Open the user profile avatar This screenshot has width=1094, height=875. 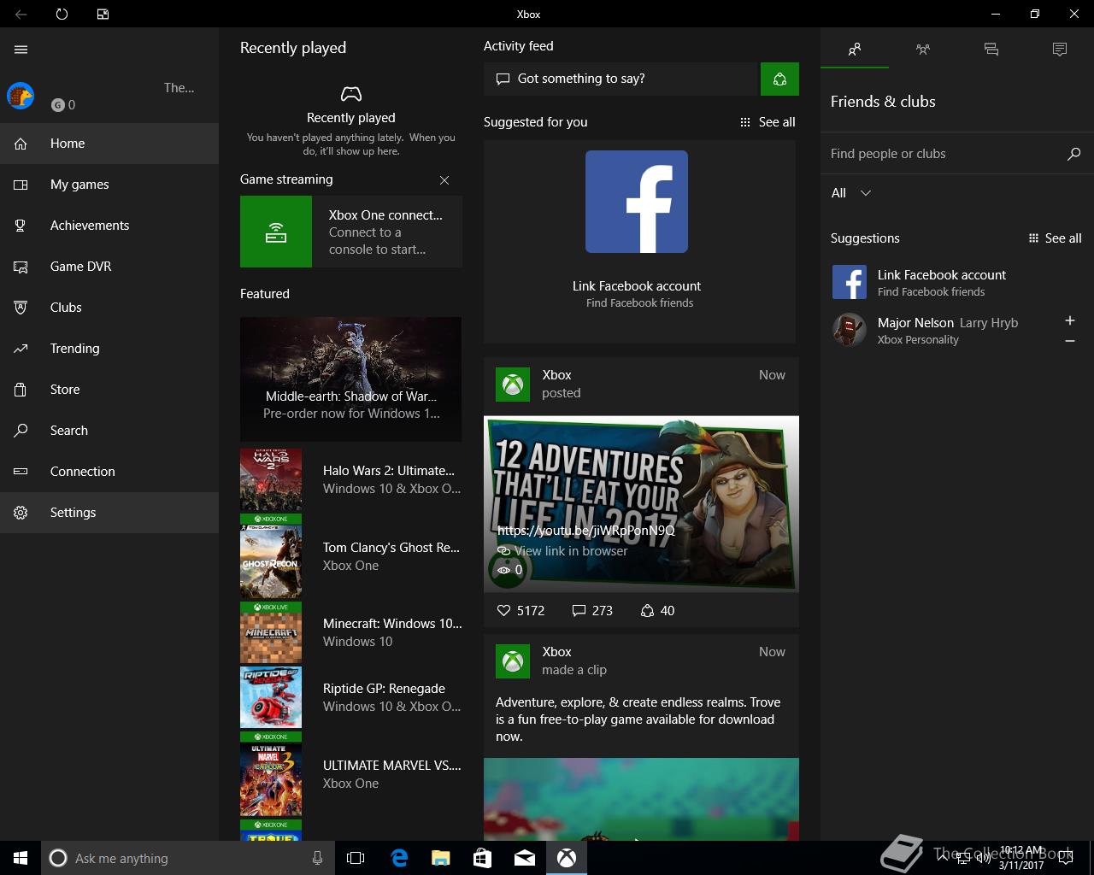coord(21,96)
